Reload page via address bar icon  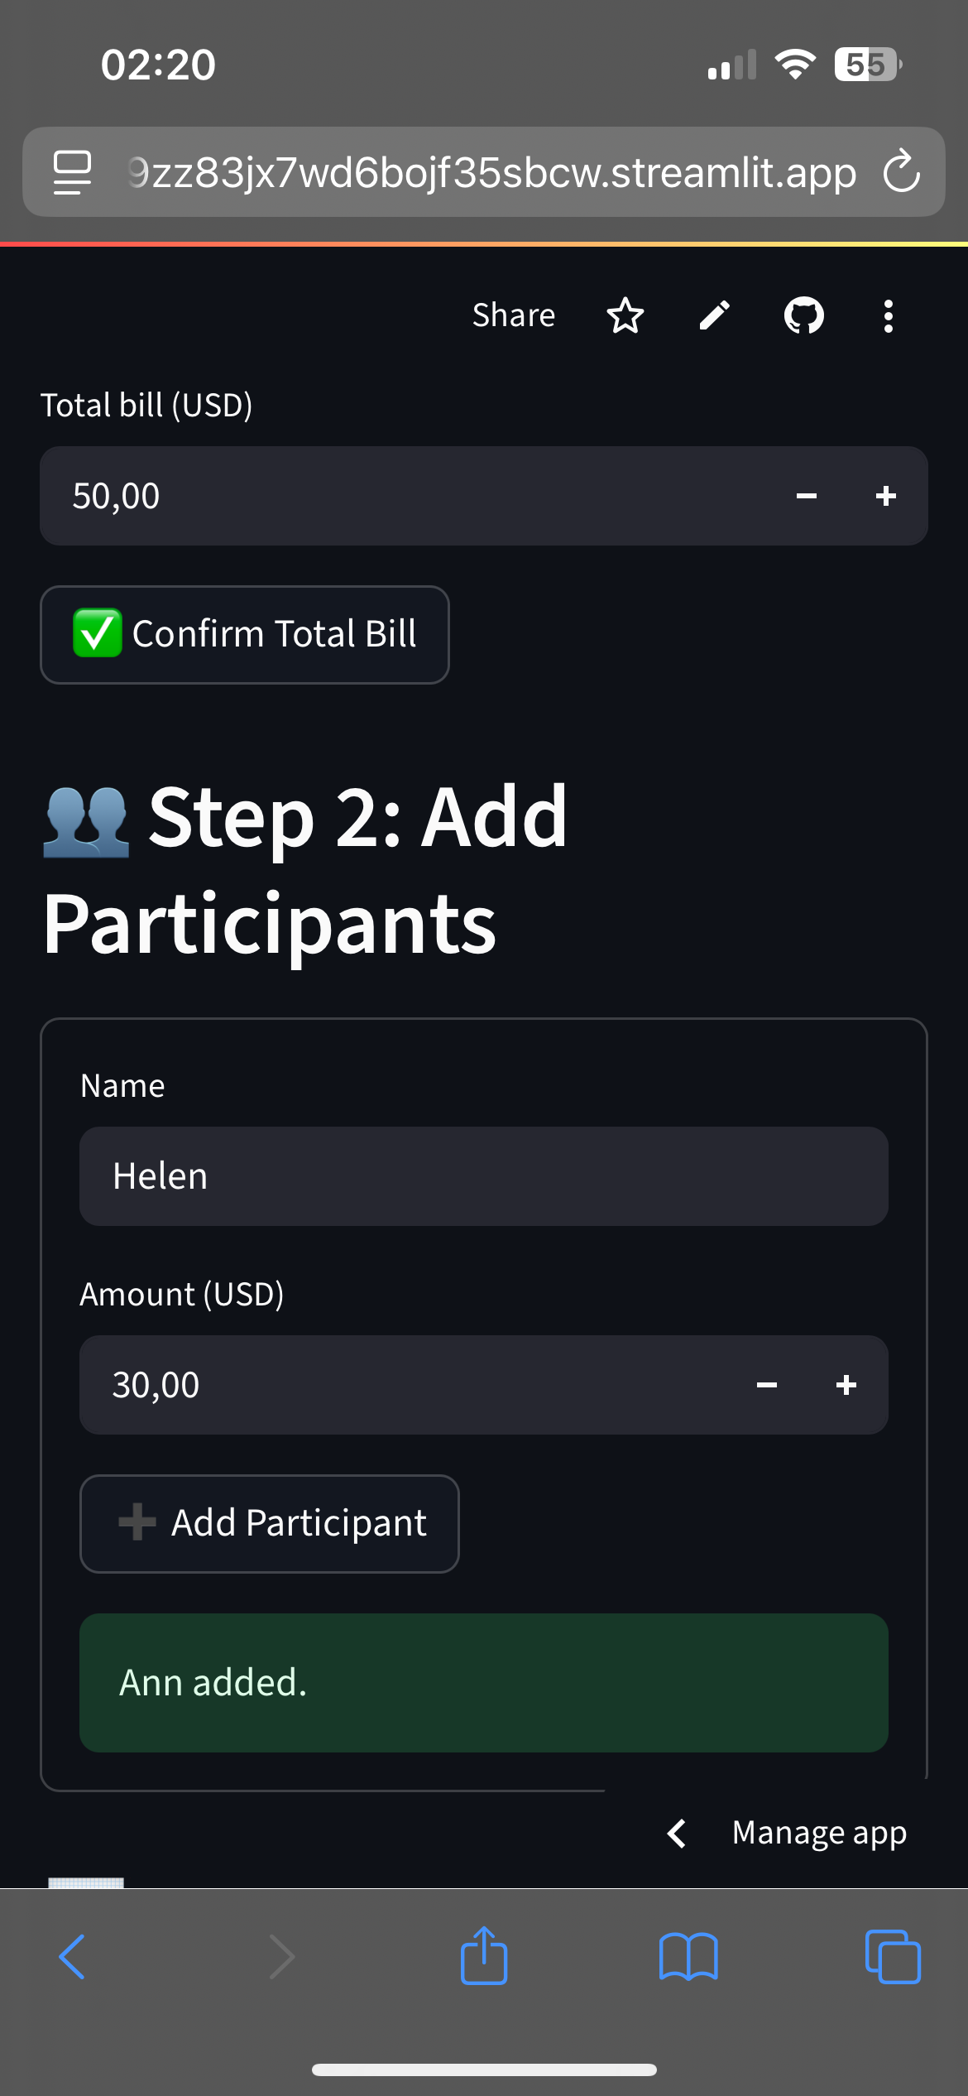click(x=901, y=172)
